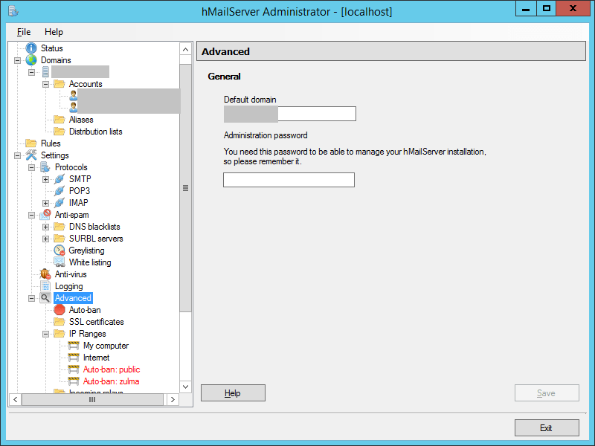Open the Help menu
595x446 pixels.
[x=54, y=32]
